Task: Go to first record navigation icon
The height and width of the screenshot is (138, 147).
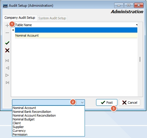Action: click(7, 61)
